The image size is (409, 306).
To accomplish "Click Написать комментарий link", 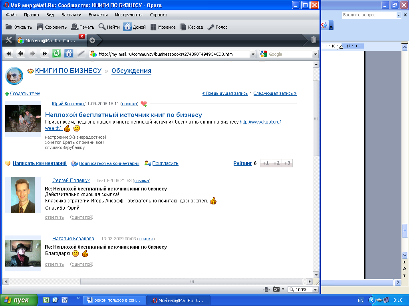I will click(40, 163).
